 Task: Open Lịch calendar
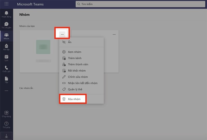pos(6,58)
